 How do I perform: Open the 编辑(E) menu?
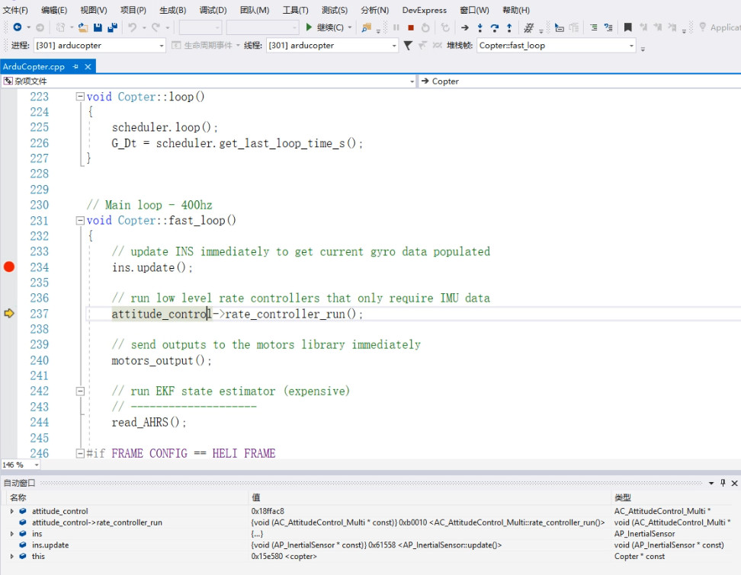pos(54,10)
